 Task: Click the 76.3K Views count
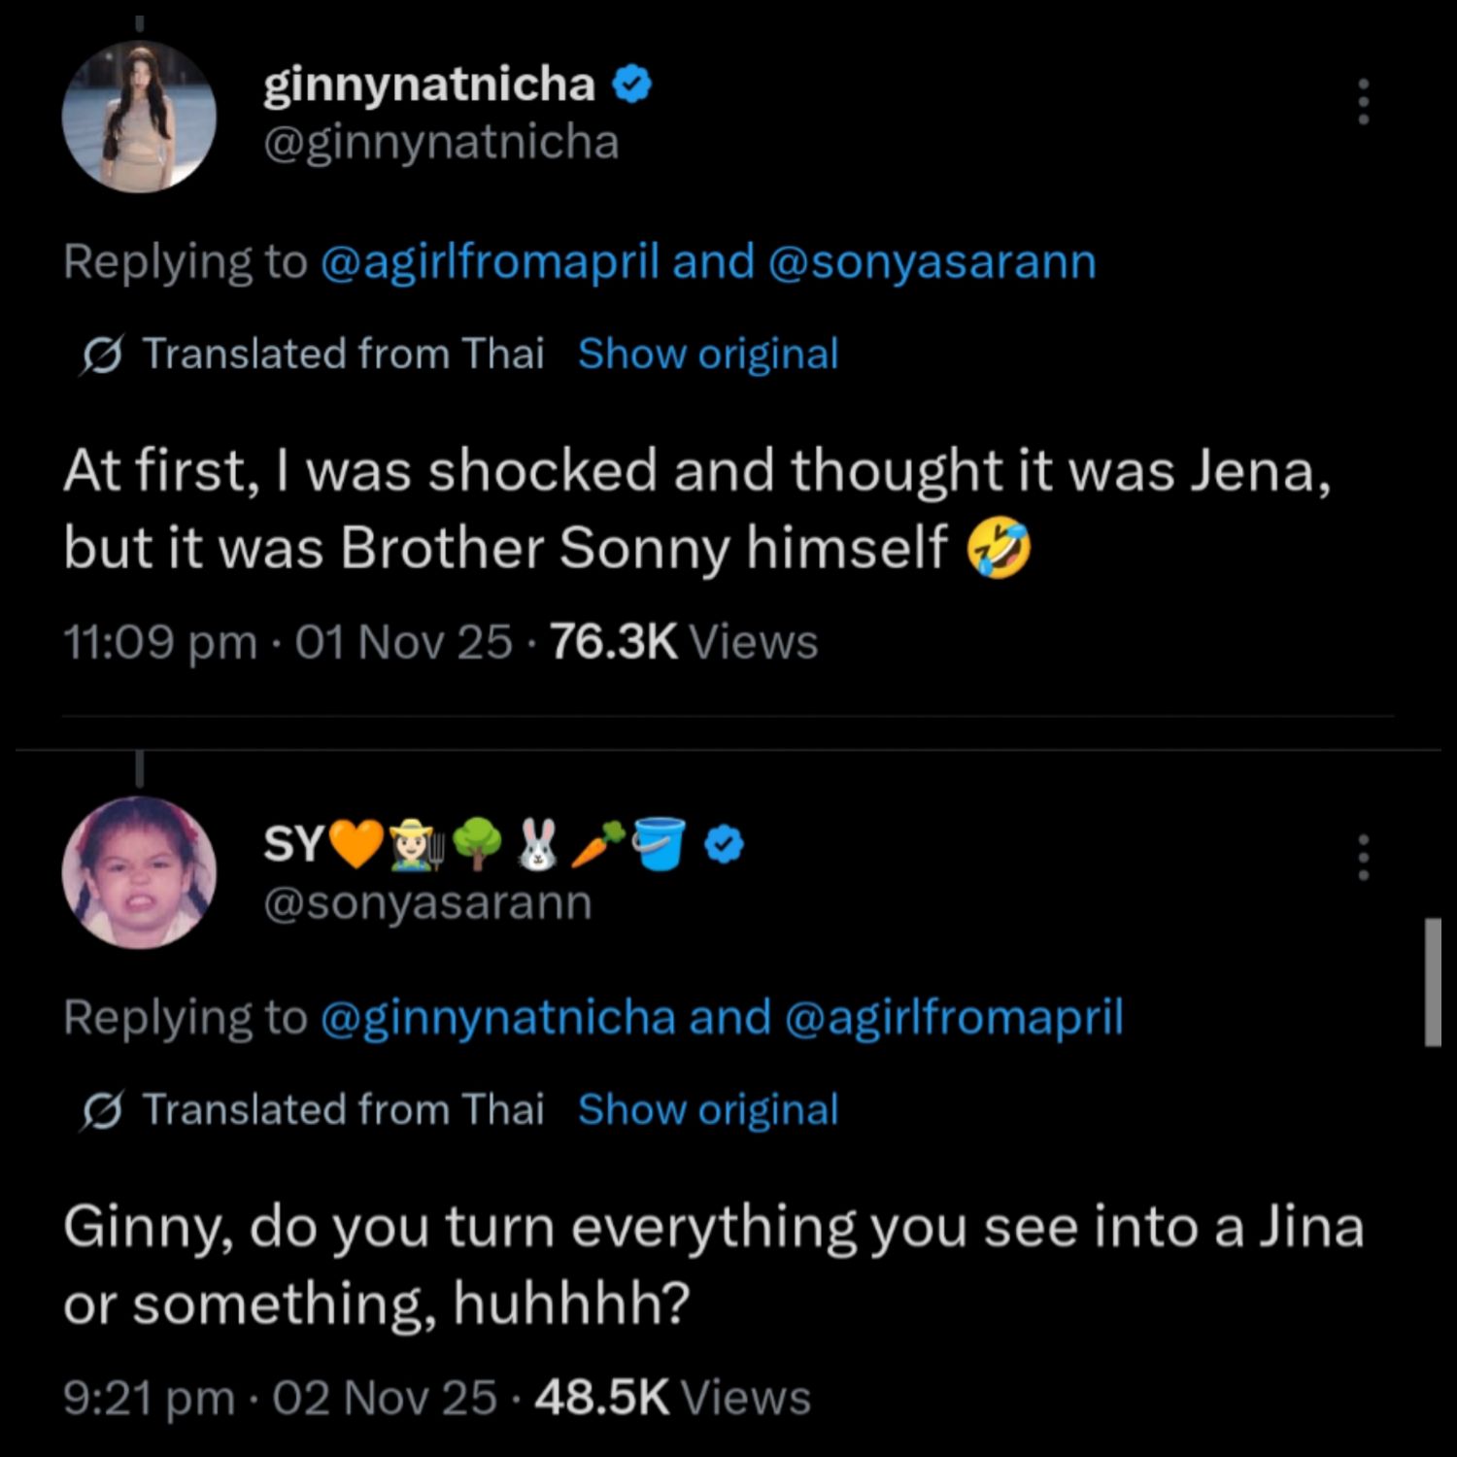pyautogui.click(x=684, y=642)
